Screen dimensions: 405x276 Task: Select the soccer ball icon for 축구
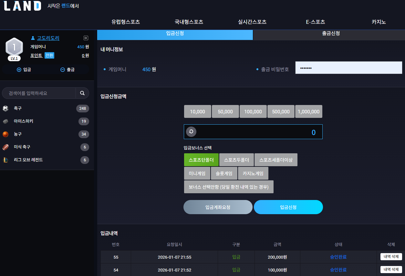[5, 109]
